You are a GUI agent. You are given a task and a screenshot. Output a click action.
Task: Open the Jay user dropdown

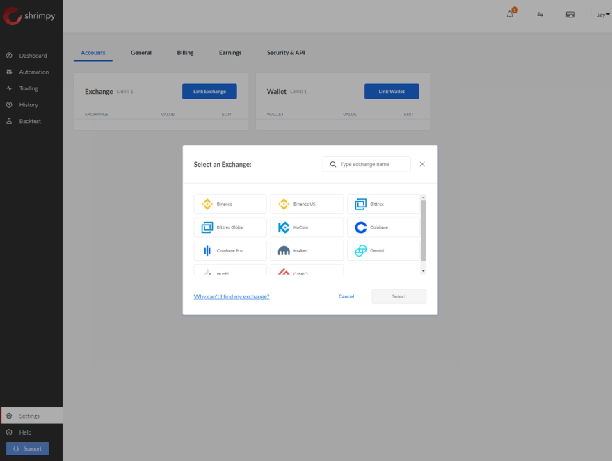[603, 15]
